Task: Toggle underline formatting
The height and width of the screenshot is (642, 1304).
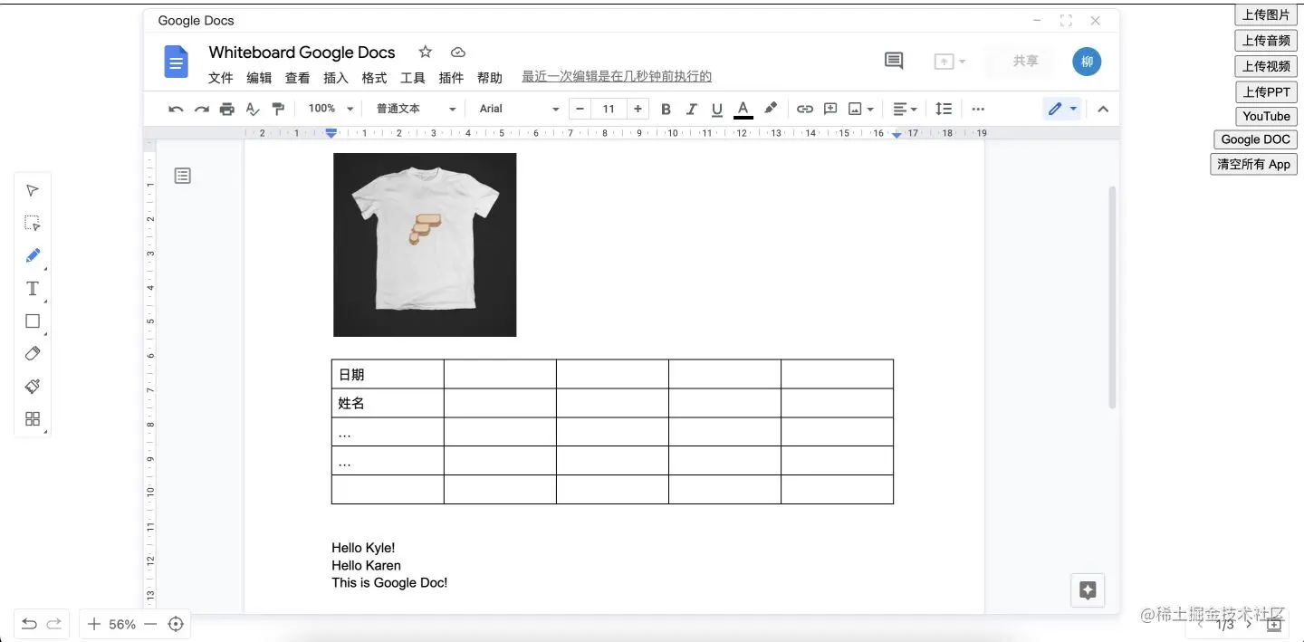Action: [x=717, y=109]
